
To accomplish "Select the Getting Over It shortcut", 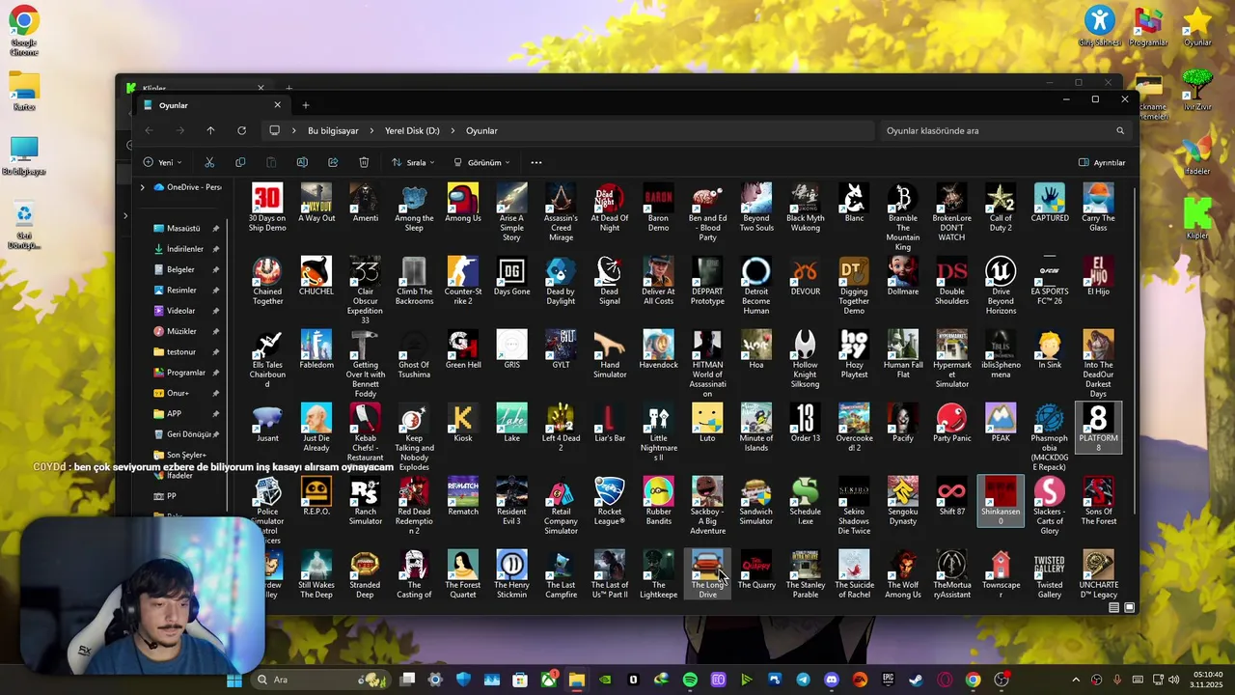I will point(365,365).
